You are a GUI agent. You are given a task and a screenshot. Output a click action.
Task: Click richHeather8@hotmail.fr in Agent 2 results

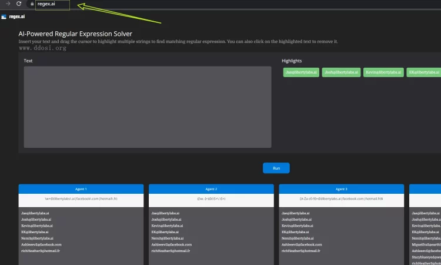171,251
